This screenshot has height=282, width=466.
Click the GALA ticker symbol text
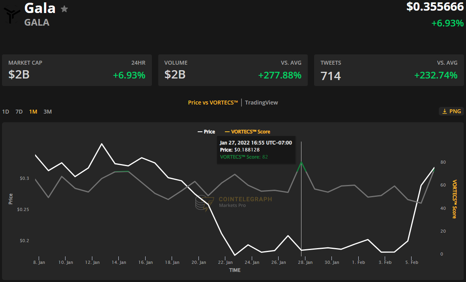point(37,22)
